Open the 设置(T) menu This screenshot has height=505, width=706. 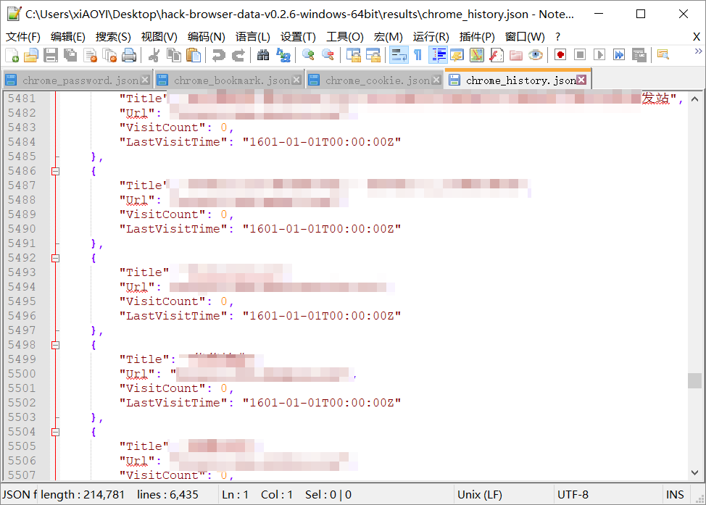(x=298, y=36)
